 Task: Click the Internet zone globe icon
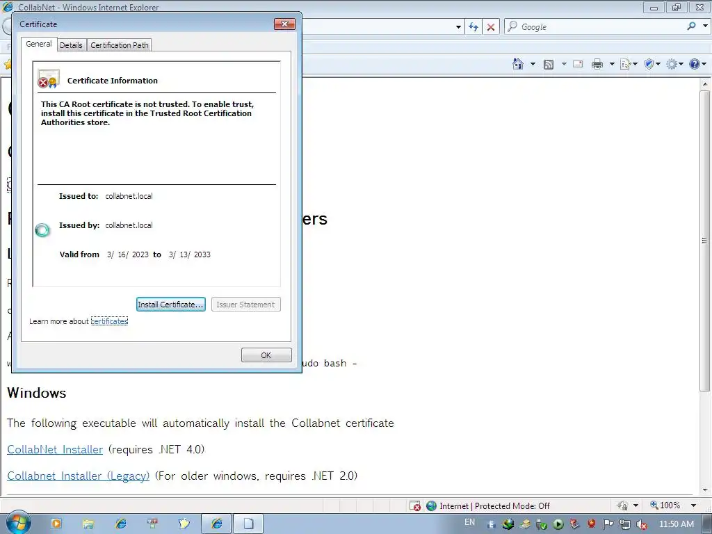(431, 506)
